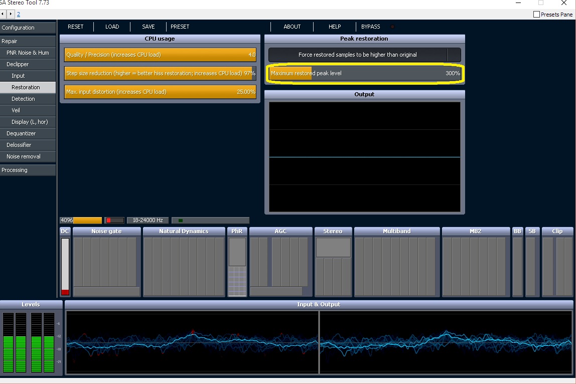Adjust the Max. input distortion slider
The height and width of the screenshot is (384, 576).
click(160, 92)
